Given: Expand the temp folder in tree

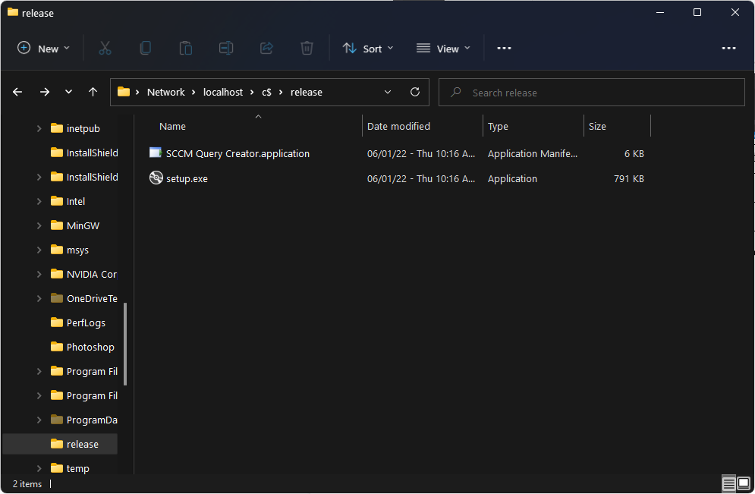Looking at the screenshot, I should click(39, 468).
